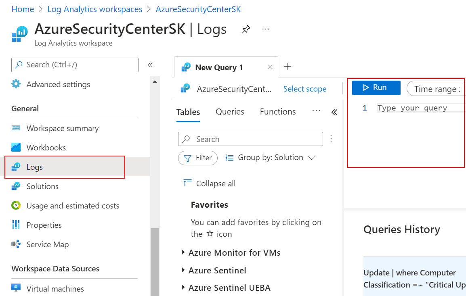Screen dimensions: 466x296
Task: Expand the Azure Sentinel group
Action: [x=183, y=271]
